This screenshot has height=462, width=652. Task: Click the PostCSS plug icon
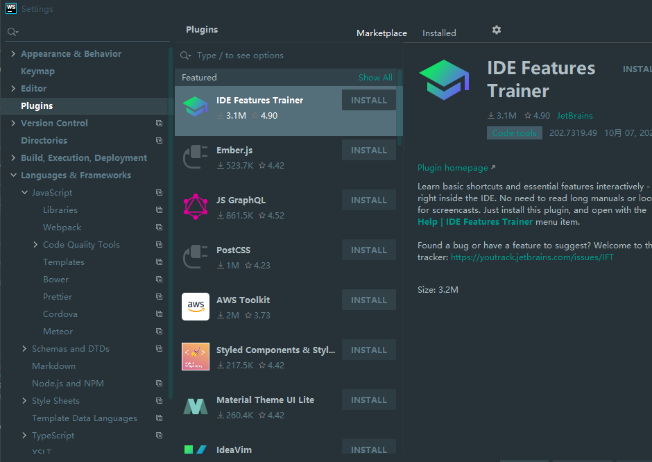[196, 257]
